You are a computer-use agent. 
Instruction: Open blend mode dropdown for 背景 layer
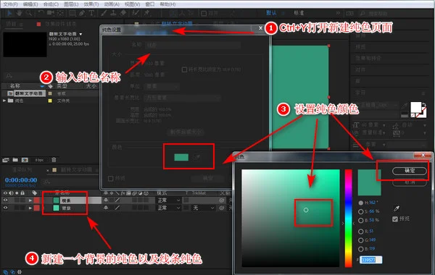tap(169, 208)
